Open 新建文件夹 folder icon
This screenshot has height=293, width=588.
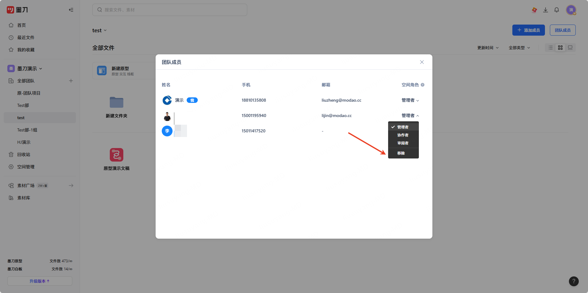117,102
